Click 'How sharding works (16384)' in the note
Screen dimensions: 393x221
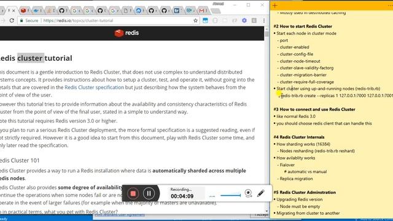pyautogui.click(x=303, y=144)
